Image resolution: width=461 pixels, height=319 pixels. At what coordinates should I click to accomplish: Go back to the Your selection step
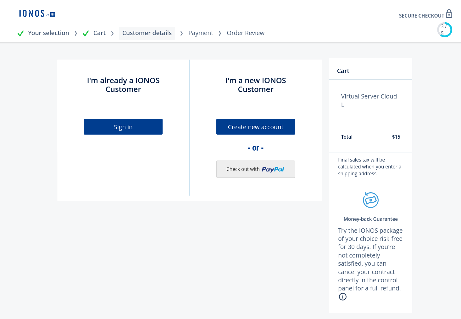[48, 33]
